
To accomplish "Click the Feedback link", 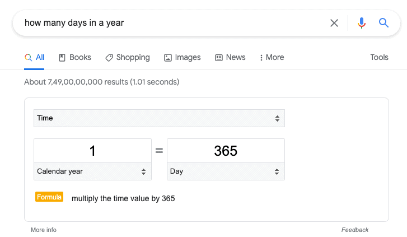I will [355, 230].
